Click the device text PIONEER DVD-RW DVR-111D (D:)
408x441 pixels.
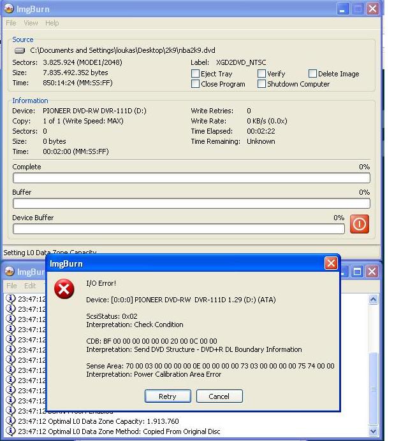pos(94,111)
